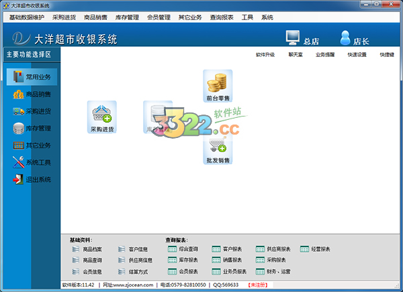Screen dimensions: 403x292
Task: Open the 会员报表 report
Action: tap(183, 271)
